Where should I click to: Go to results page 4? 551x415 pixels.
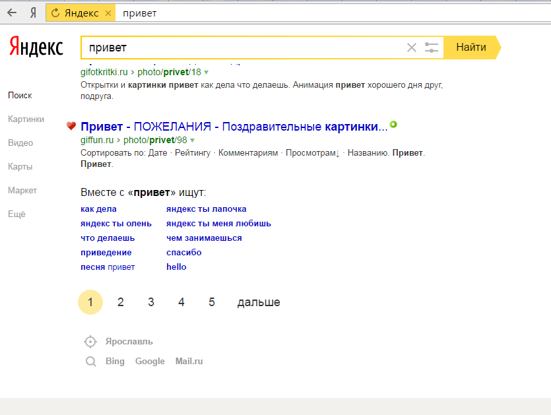181,302
